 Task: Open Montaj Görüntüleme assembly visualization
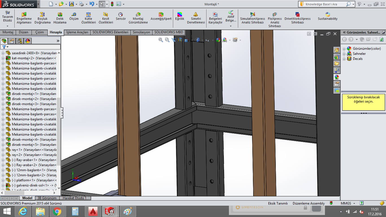[138, 18]
